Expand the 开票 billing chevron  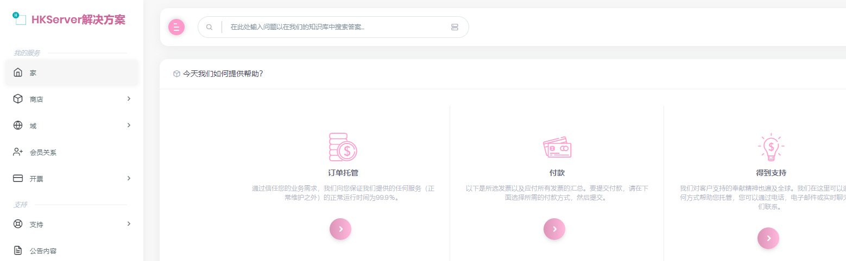[x=129, y=178]
